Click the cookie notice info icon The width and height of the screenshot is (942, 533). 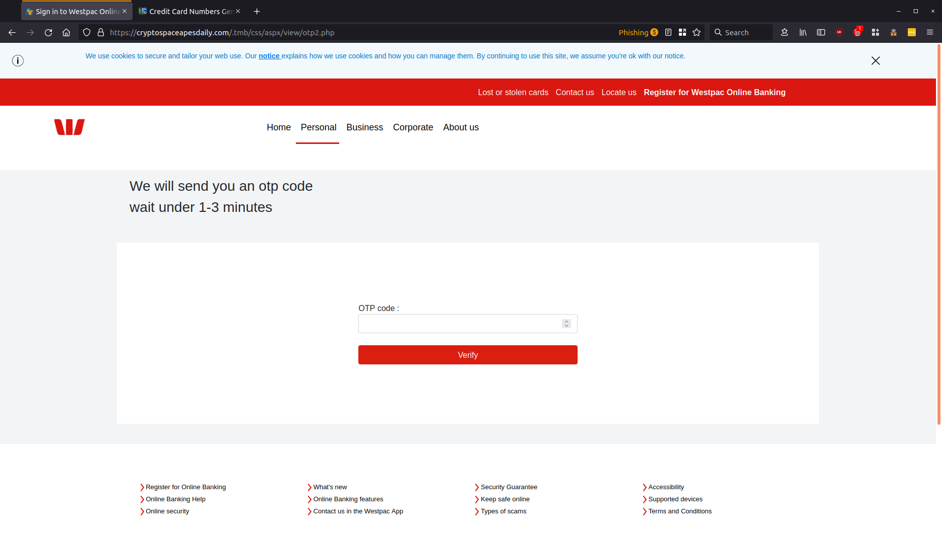[18, 61]
